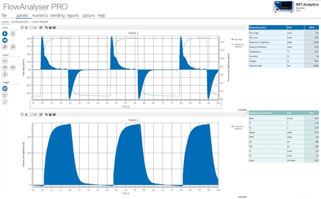Click the cursor-marker icon in Panel 2 toolbar

(x=35, y=115)
